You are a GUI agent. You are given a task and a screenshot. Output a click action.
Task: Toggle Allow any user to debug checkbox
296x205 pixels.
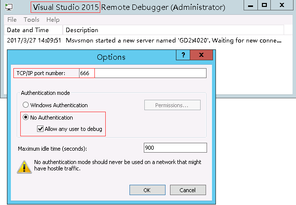click(40, 129)
